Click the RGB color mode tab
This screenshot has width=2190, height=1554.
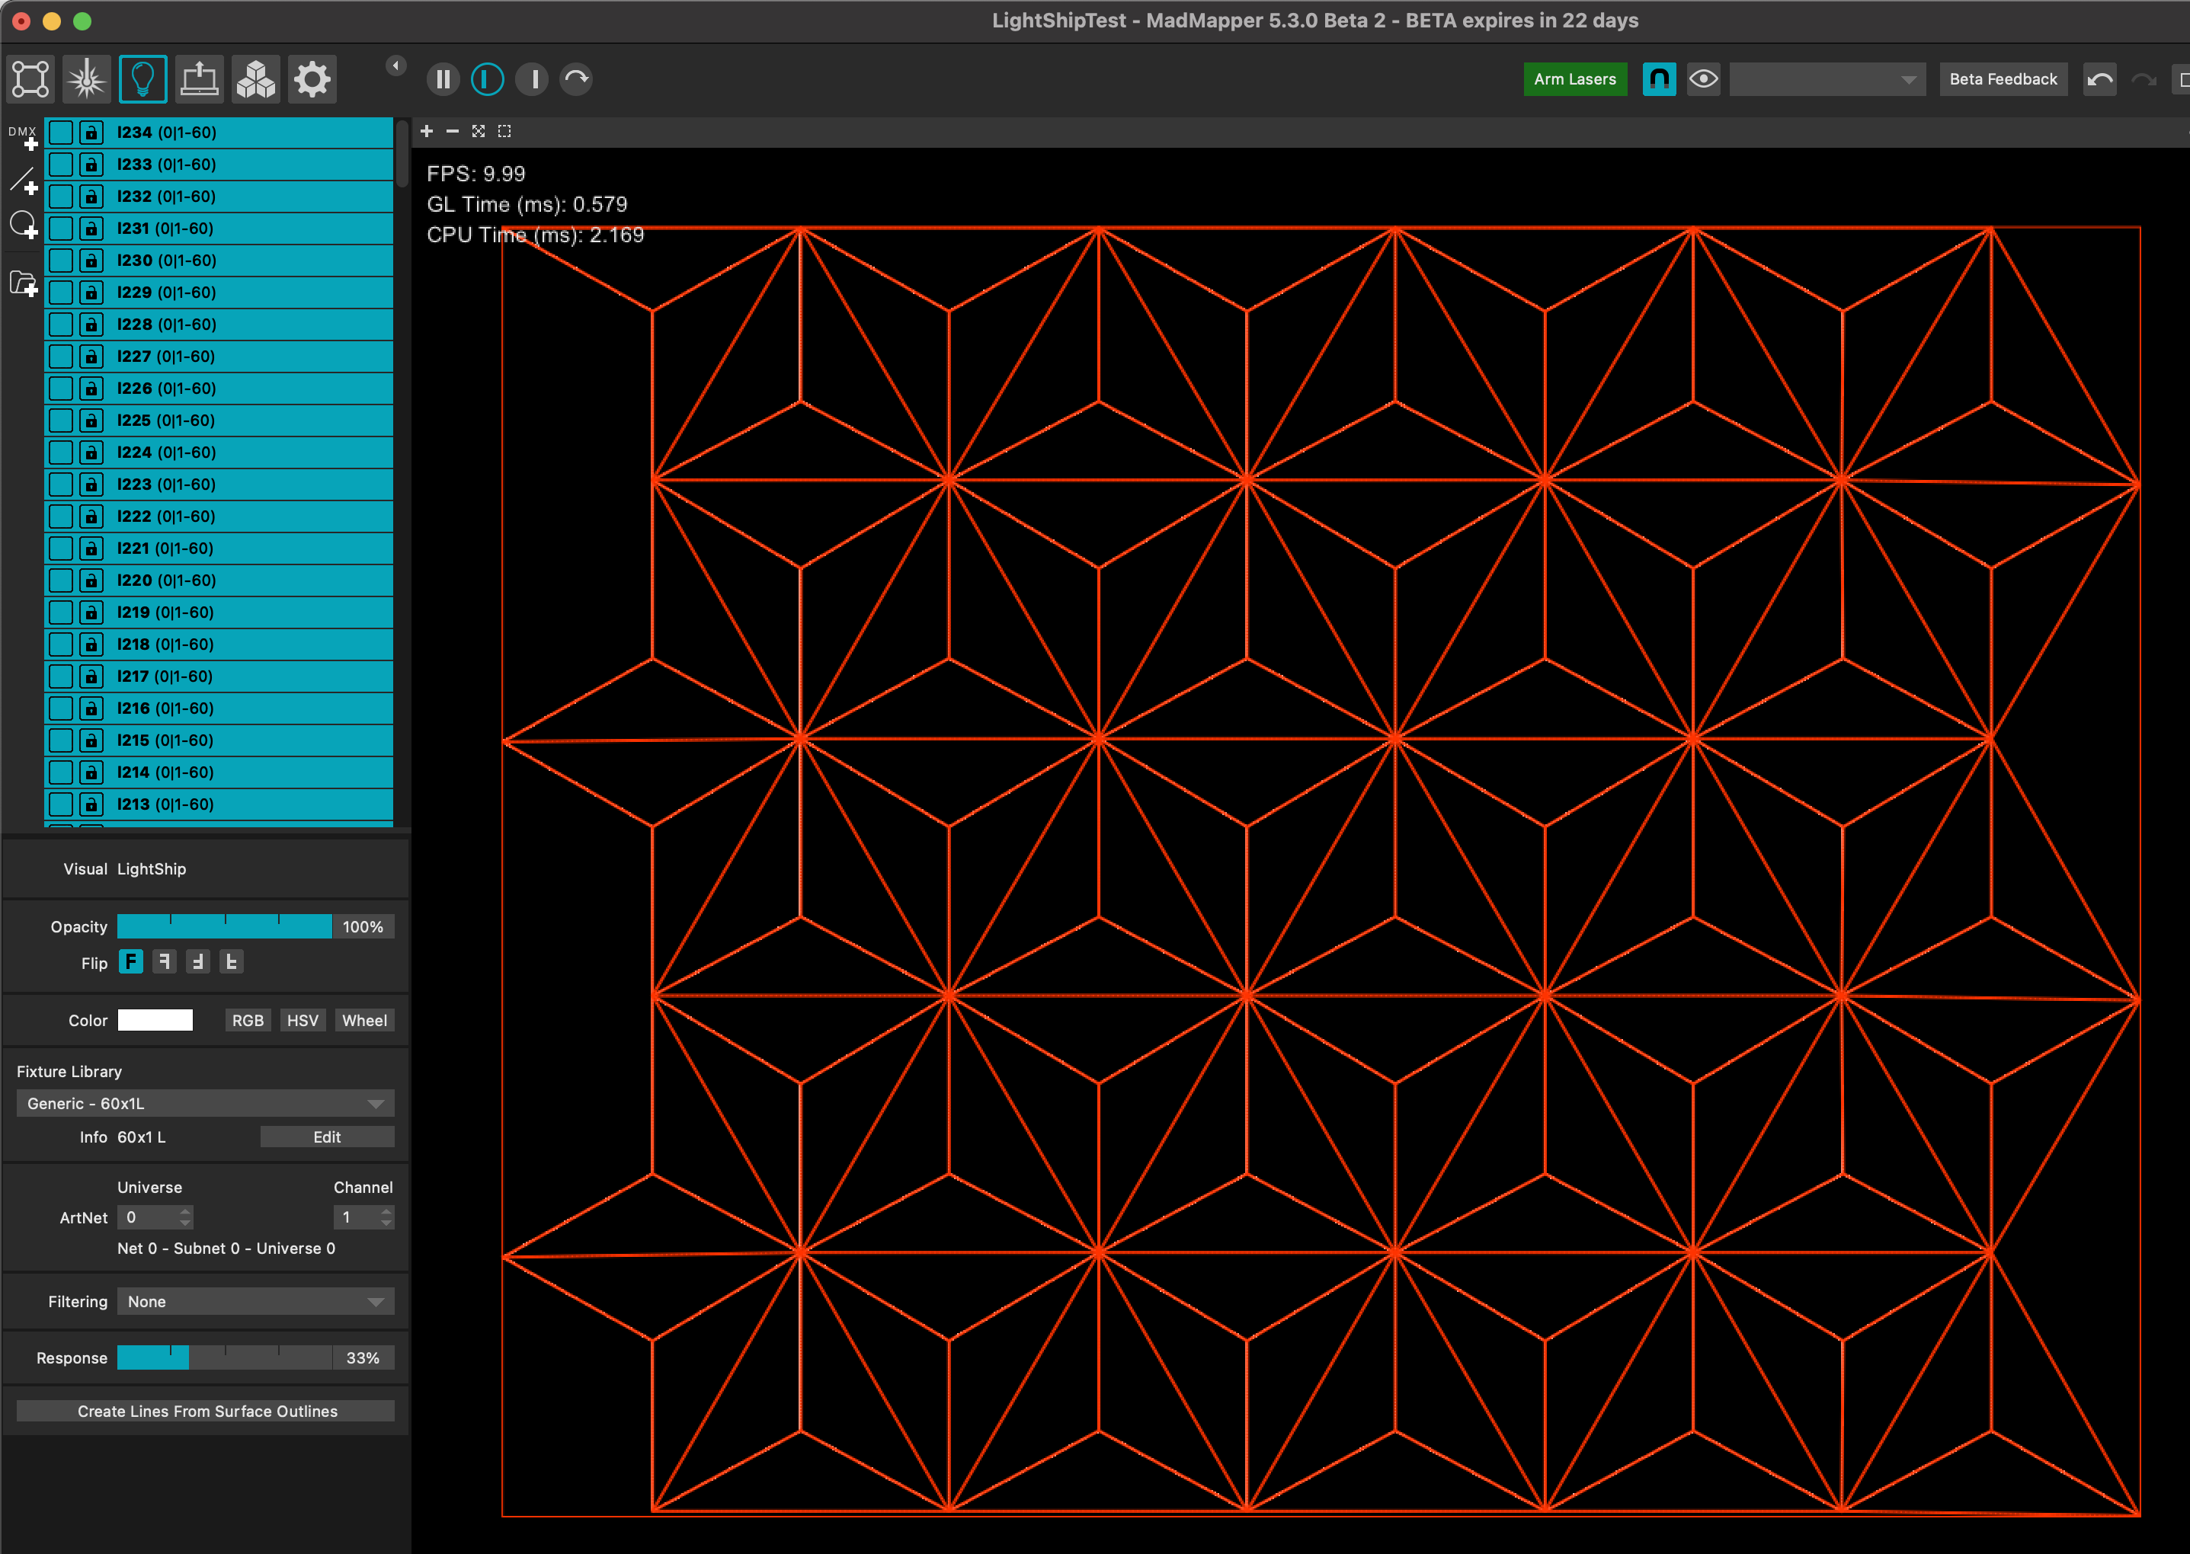(247, 1021)
